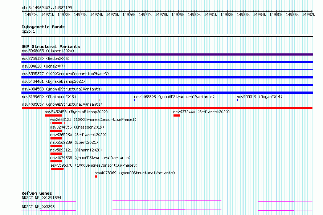Open nsv4078369 (gnomADStructuralVariants) label
This screenshot has width=323, height=215.
pos(135,173)
